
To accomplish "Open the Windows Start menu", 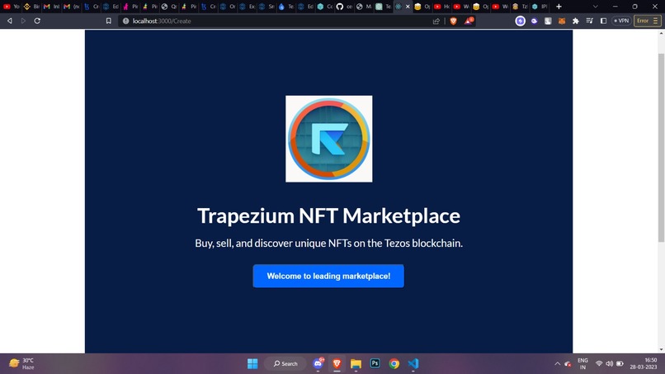I will 252,364.
